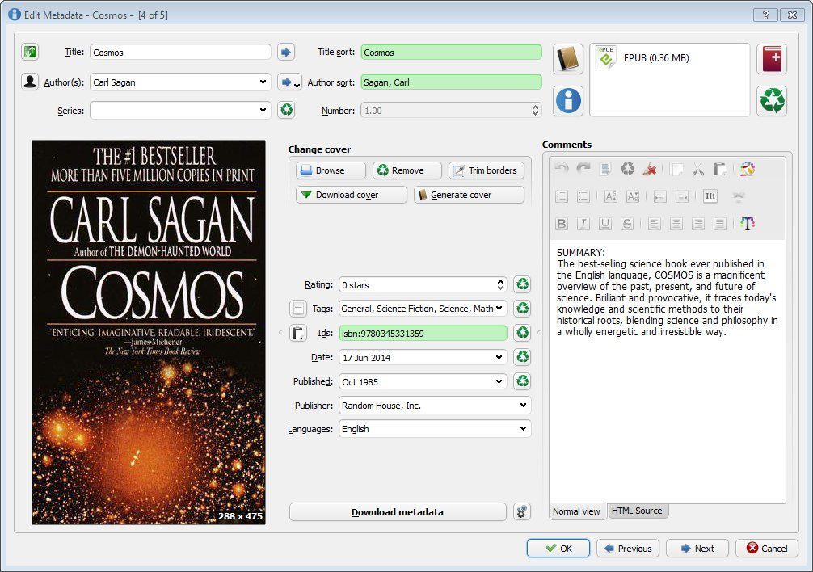Configure metadata download via the gear icon
813x572 pixels.
click(x=521, y=511)
